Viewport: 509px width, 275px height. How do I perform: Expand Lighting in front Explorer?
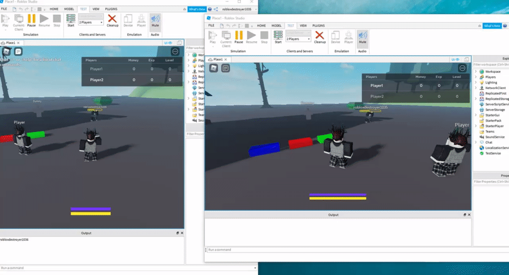[476, 82]
